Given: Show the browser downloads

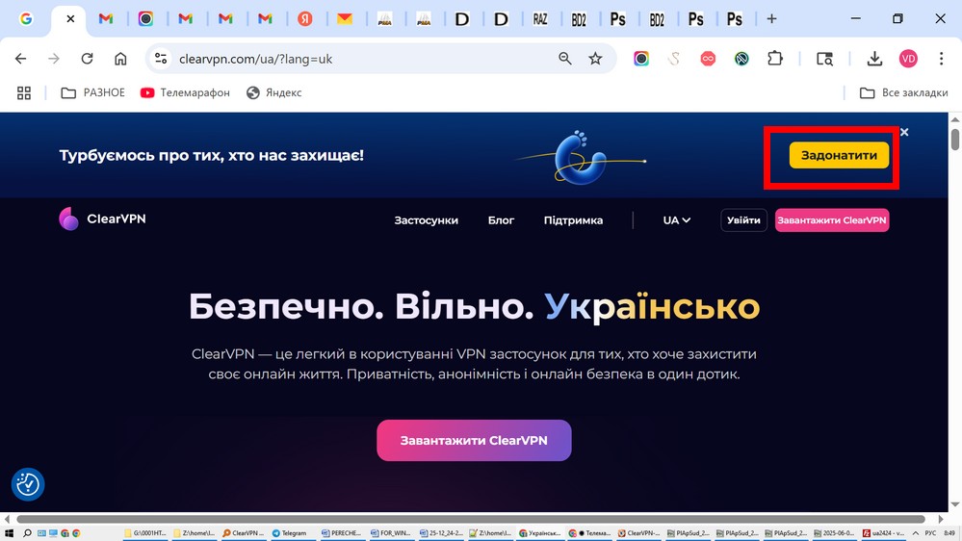Looking at the screenshot, I should 874,59.
